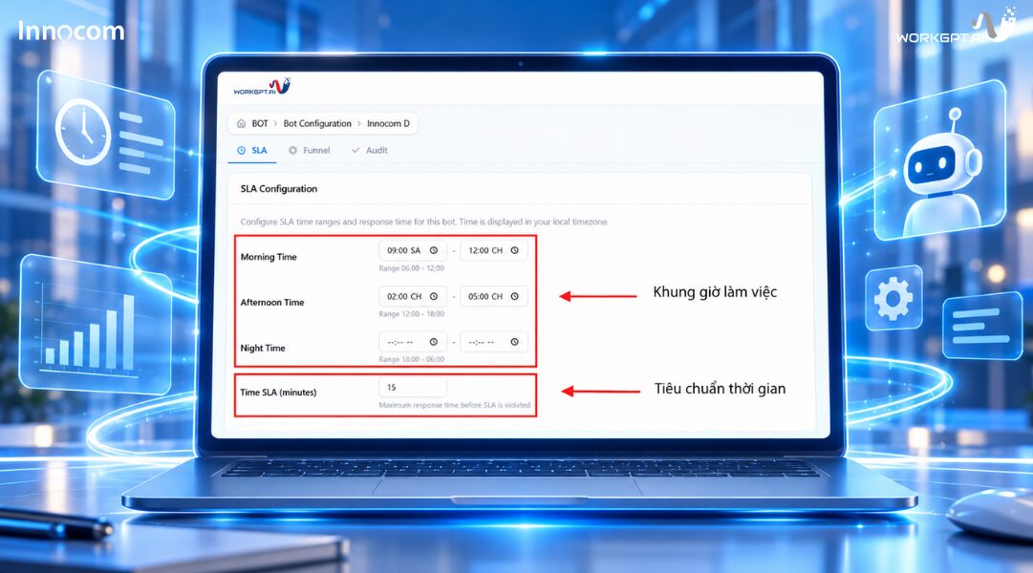Click the SLA clock icon on tab
The image size is (1033, 573).
241,150
